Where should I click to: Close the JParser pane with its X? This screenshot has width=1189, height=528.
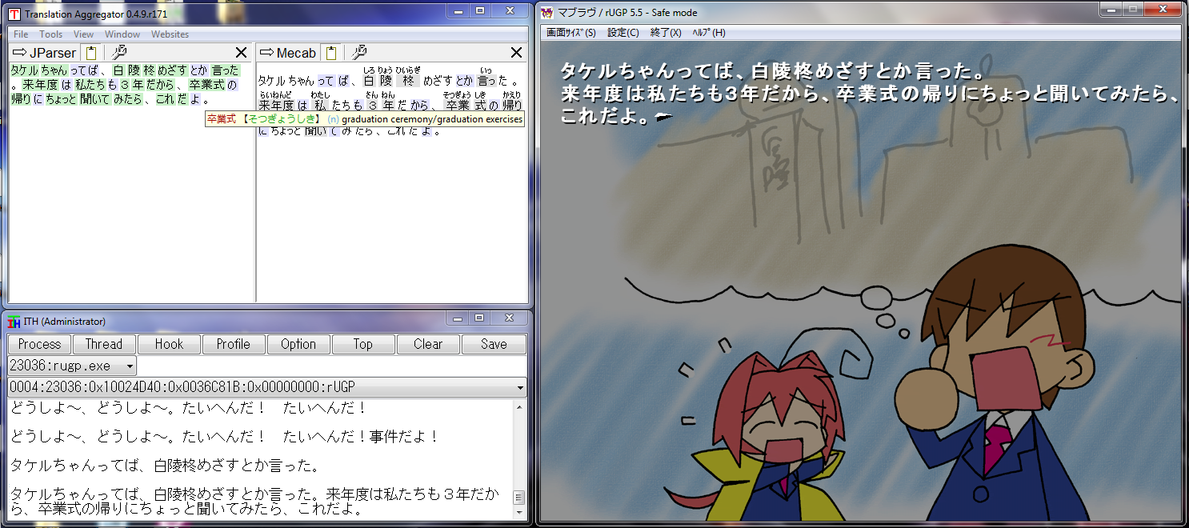(241, 53)
